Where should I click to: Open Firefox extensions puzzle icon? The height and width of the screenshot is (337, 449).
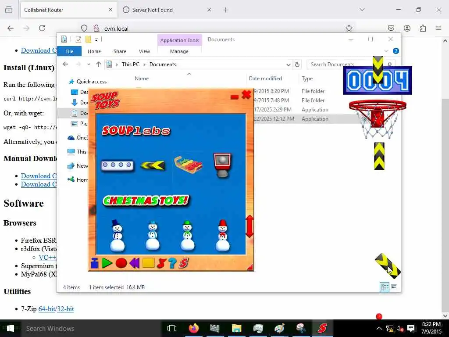423,28
